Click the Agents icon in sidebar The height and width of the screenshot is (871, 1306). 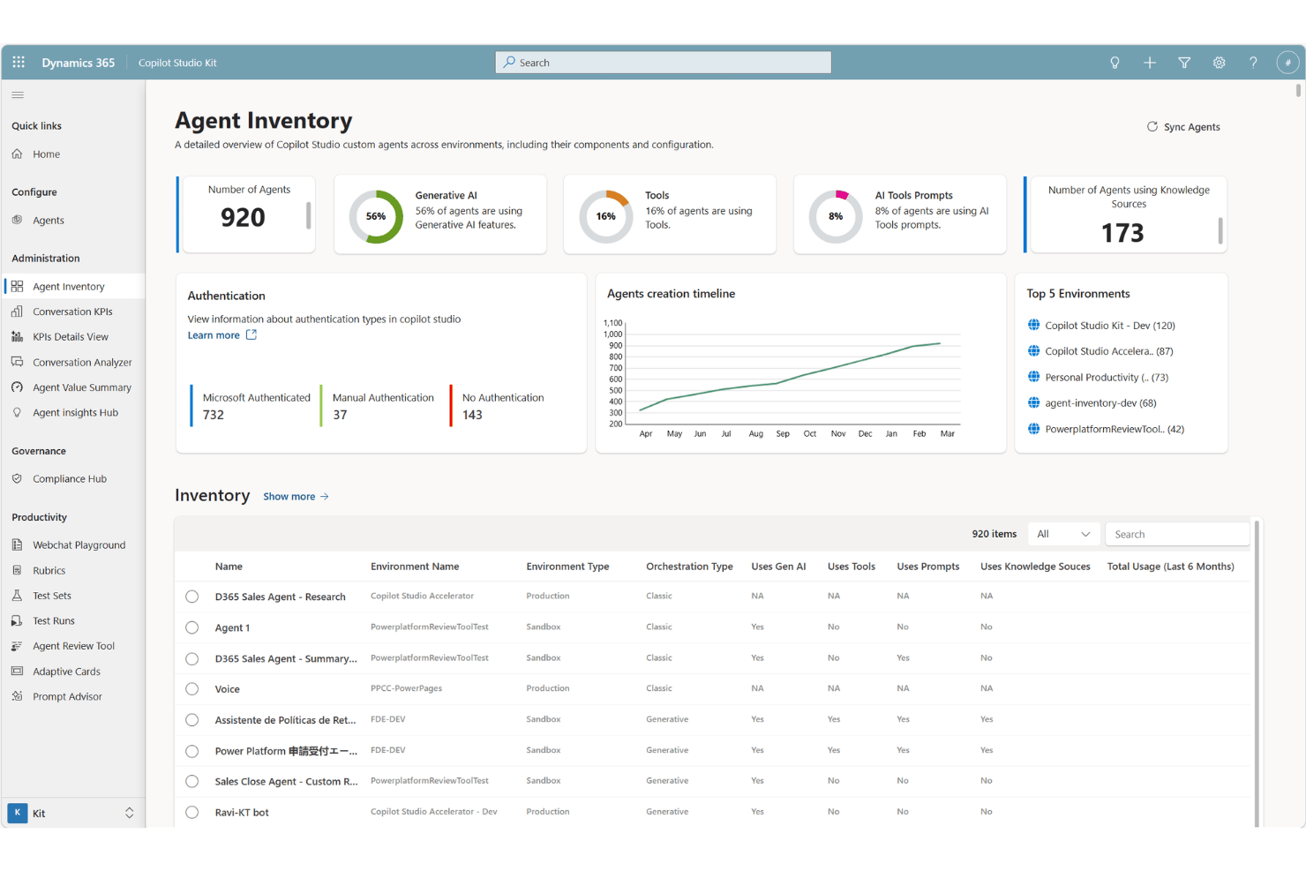pos(18,220)
